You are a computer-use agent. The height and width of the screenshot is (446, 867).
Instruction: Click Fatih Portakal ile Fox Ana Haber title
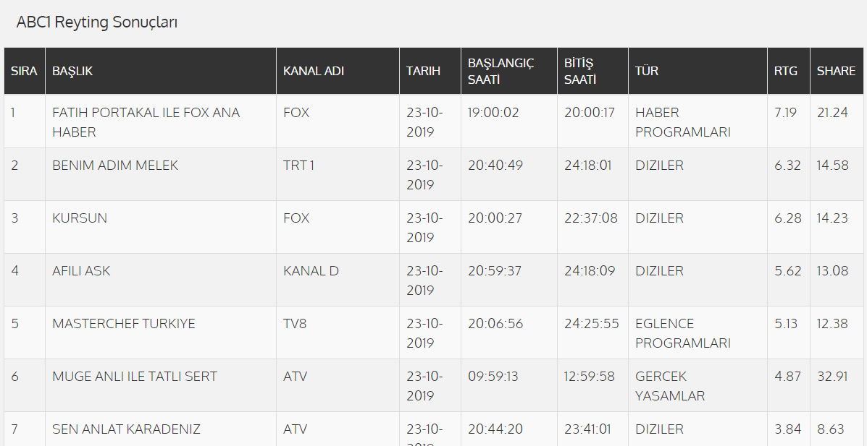pyautogui.click(x=146, y=122)
